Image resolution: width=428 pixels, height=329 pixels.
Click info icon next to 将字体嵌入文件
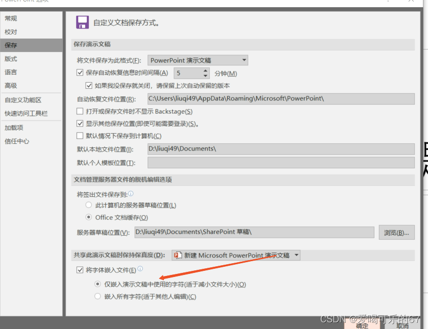tap(140, 269)
